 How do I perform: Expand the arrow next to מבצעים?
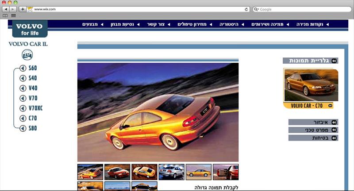click(102, 24)
